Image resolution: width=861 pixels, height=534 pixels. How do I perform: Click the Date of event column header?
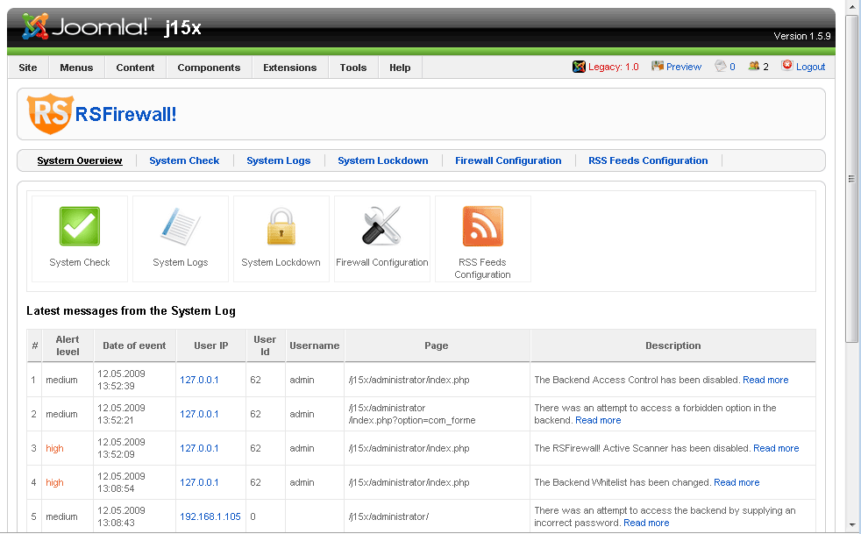pyautogui.click(x=134, y=345)
